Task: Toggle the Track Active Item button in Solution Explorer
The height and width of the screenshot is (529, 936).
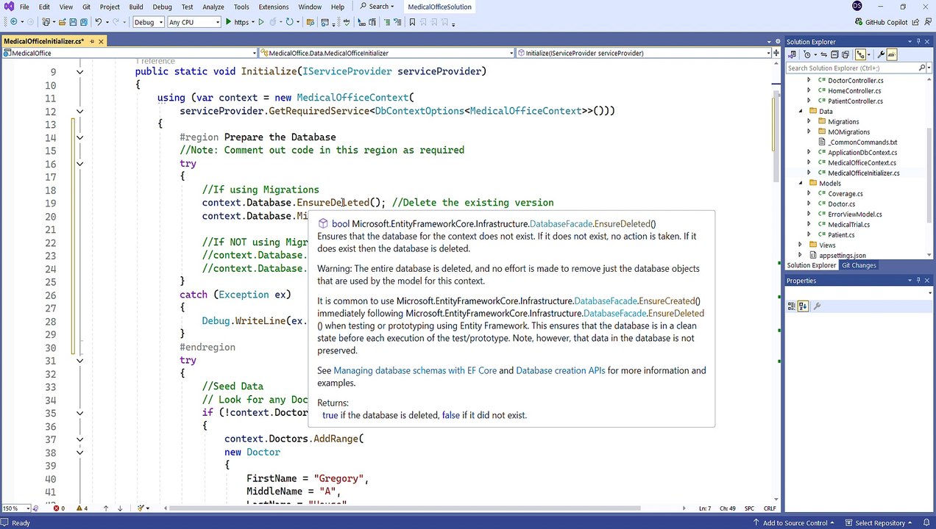Action: click(x=859, y=54)
